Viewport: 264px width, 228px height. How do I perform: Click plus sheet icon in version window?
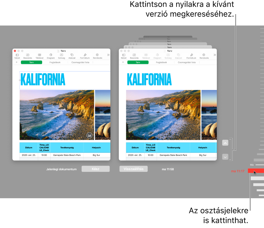click(123, 62)
